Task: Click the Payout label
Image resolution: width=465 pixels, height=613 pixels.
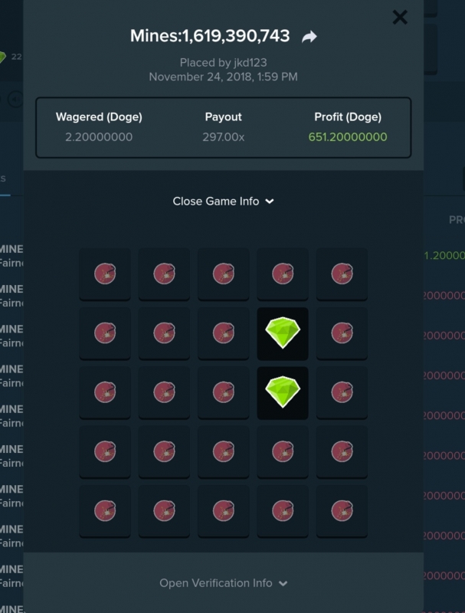Action: [223, 117]
